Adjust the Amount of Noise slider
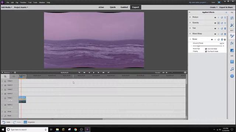Viewport: 236px width, 132px height. [x=198, y=46]
